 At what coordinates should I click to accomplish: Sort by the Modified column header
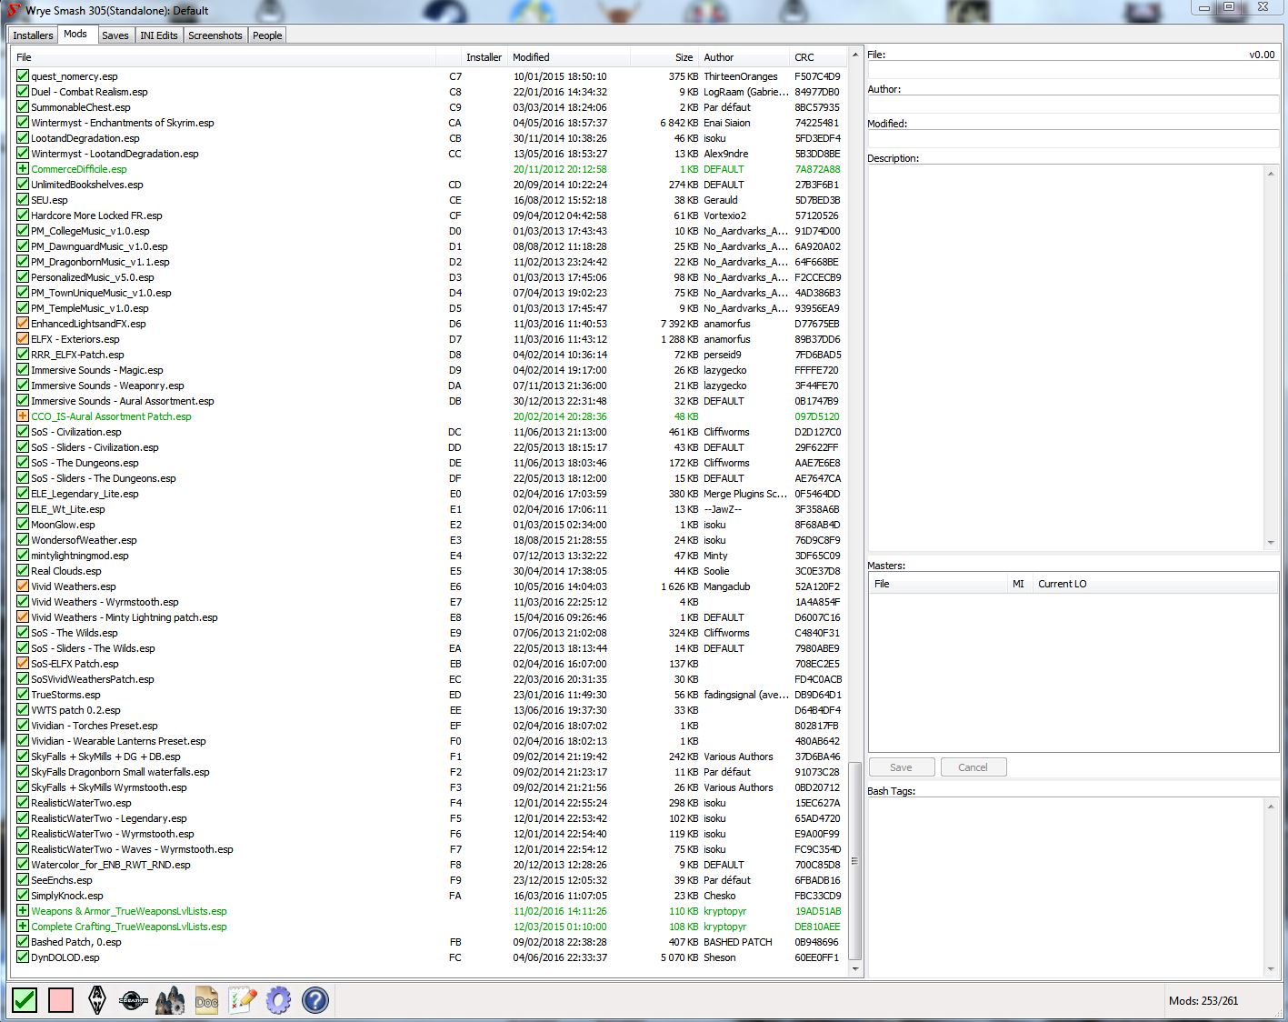568,57
